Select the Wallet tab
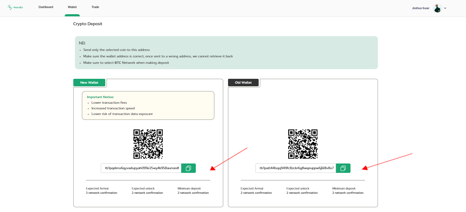 click(x=72, y=7)
